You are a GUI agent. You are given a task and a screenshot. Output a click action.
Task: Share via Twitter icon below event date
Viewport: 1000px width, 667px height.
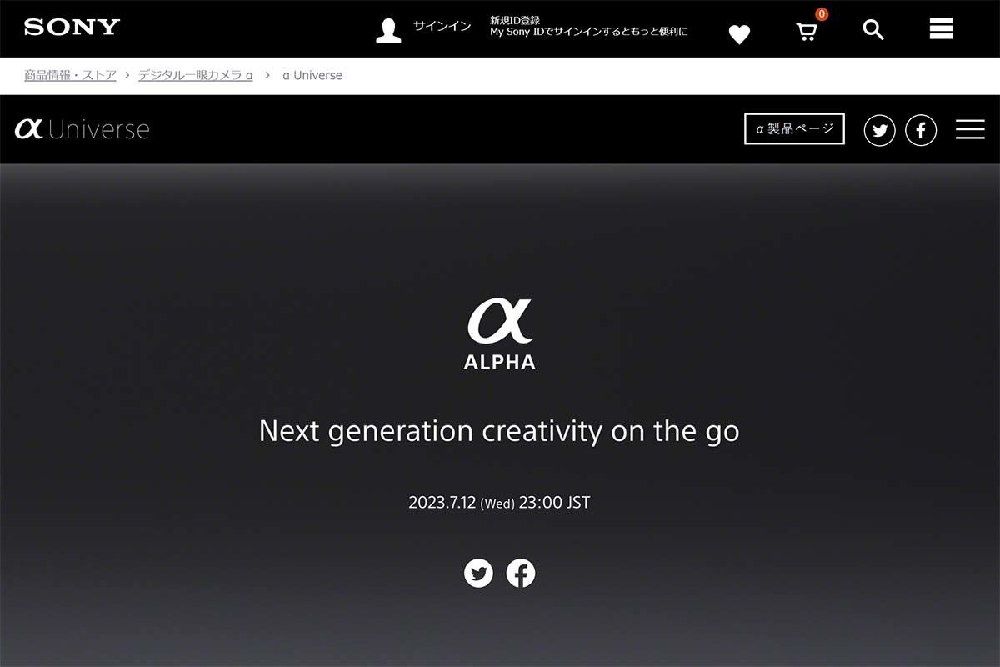tap(478, 574)
